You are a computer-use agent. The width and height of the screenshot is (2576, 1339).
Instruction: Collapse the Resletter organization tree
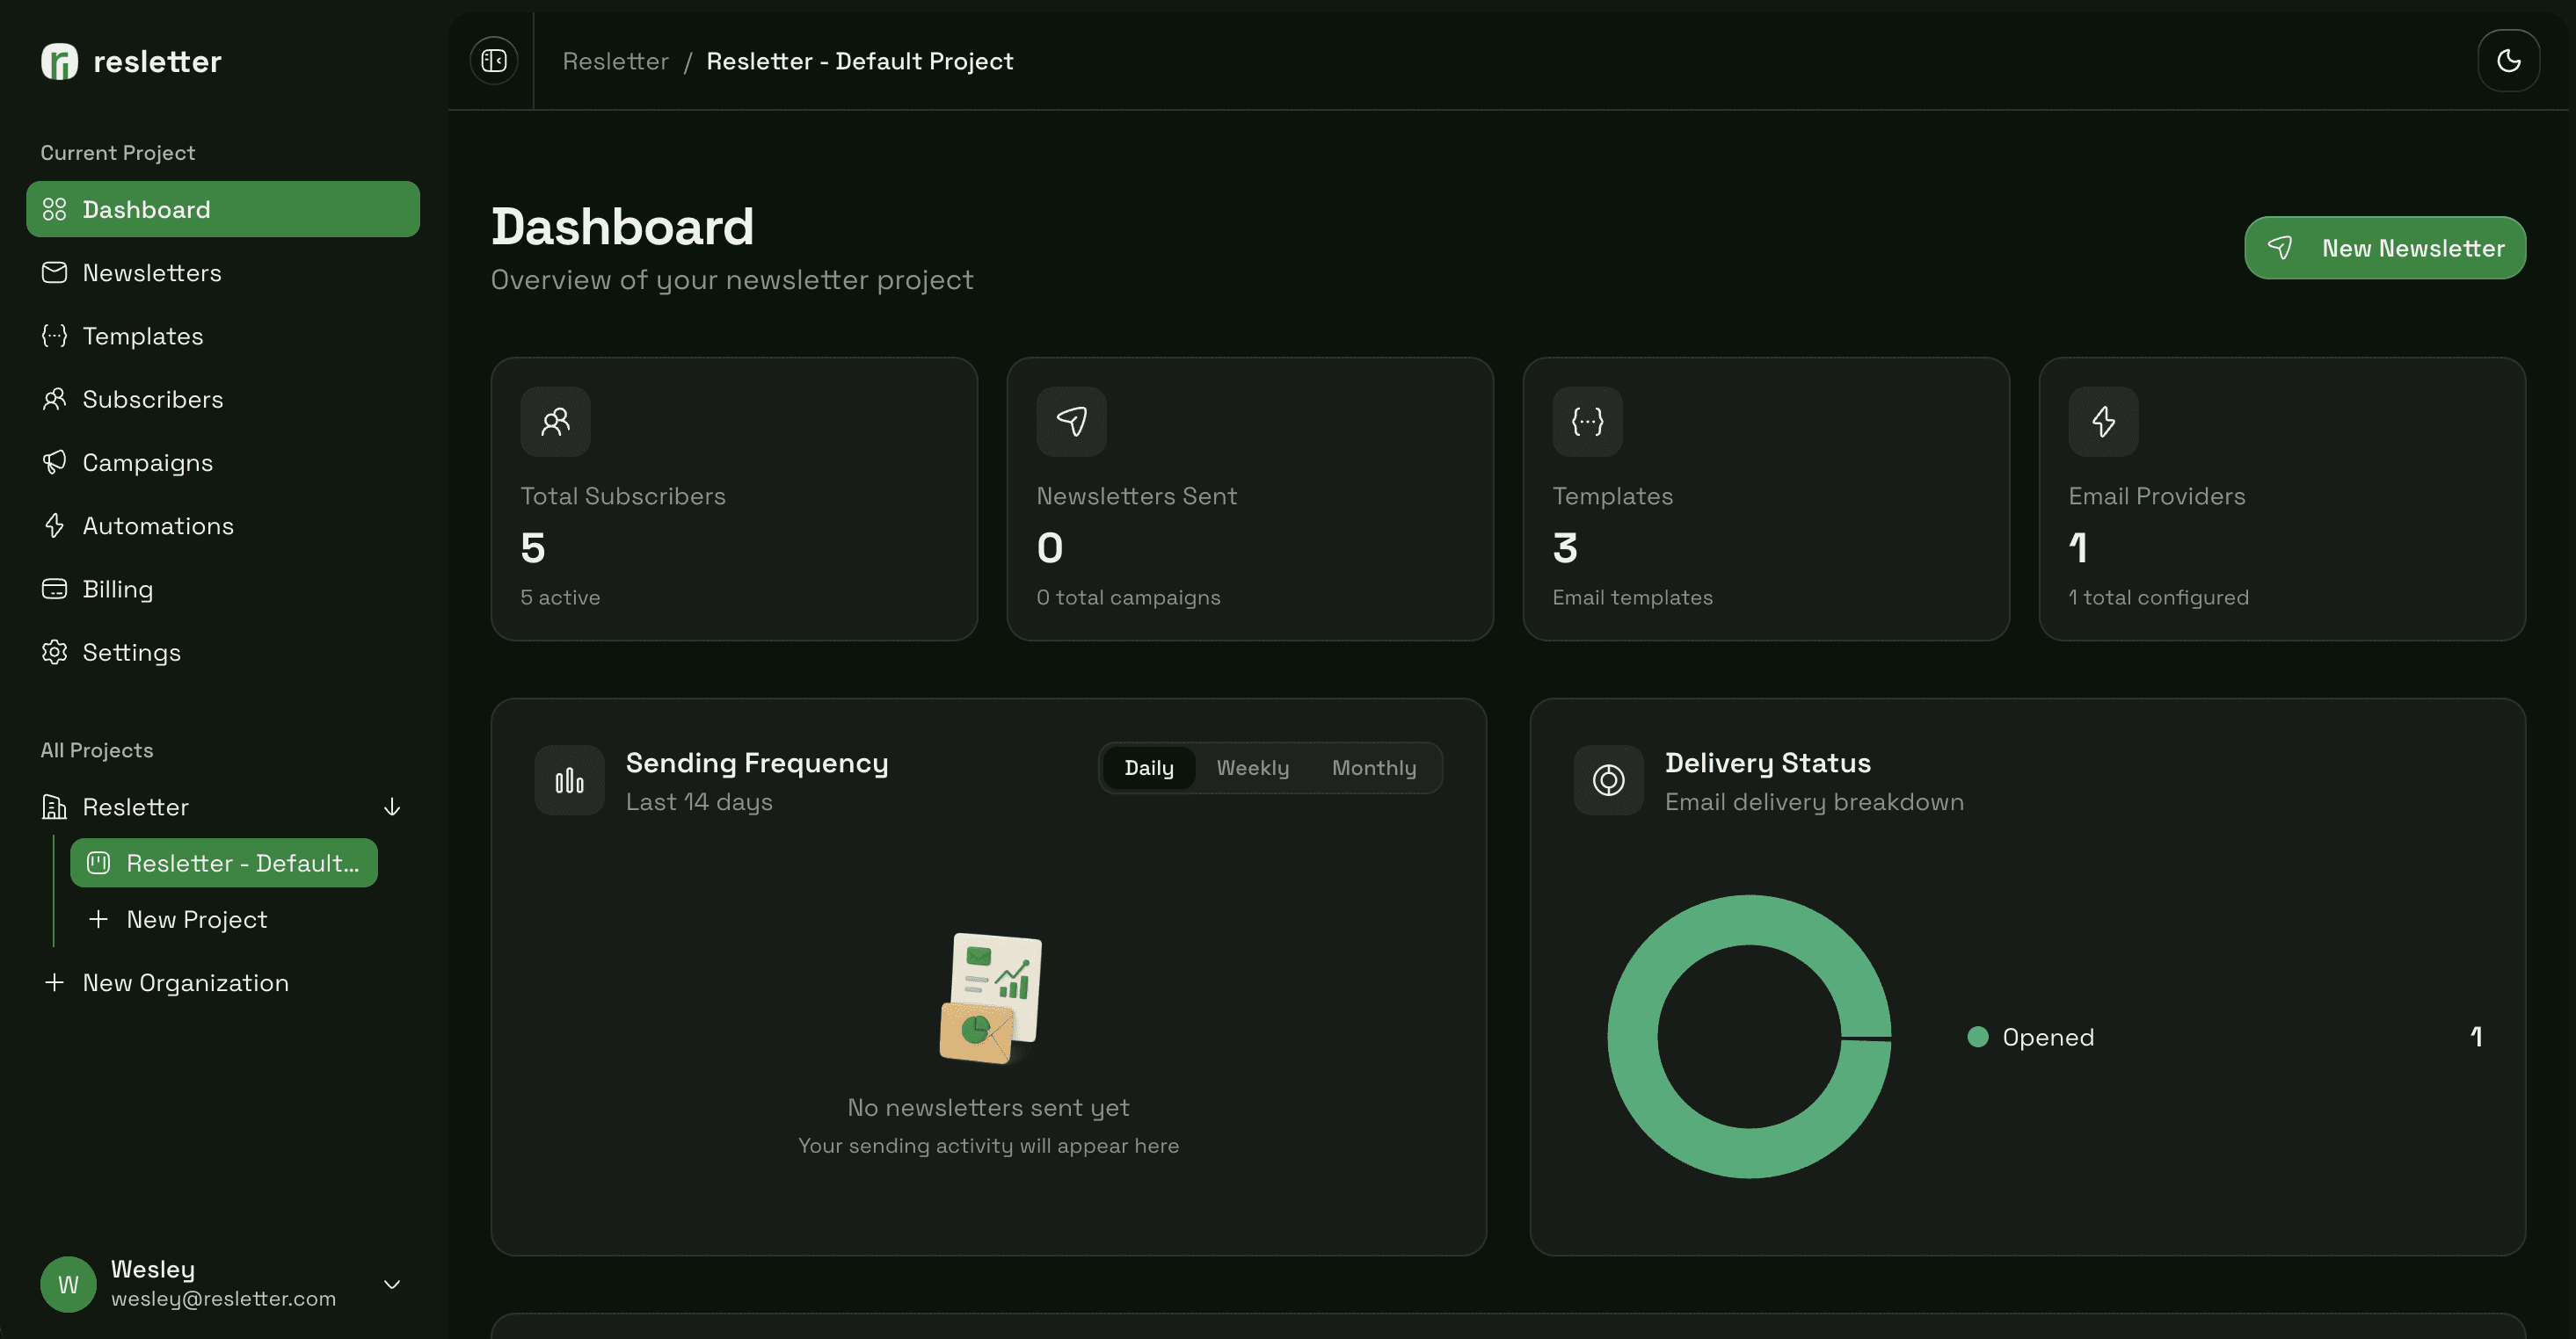click(x=391, y=807)
